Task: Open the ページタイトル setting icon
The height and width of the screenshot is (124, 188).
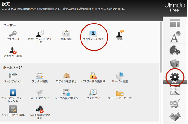Action: (x=13, y=76)
